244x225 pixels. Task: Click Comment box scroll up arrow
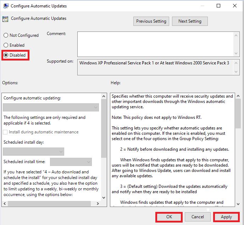(236, 36)
